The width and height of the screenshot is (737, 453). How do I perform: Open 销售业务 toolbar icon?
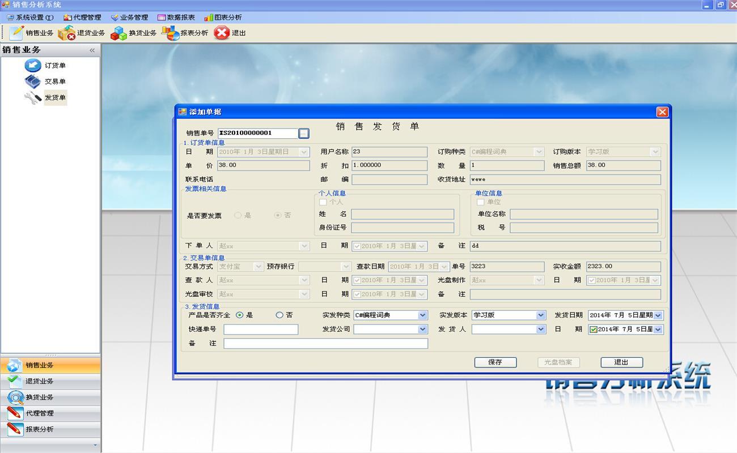(x=17, y=33)
